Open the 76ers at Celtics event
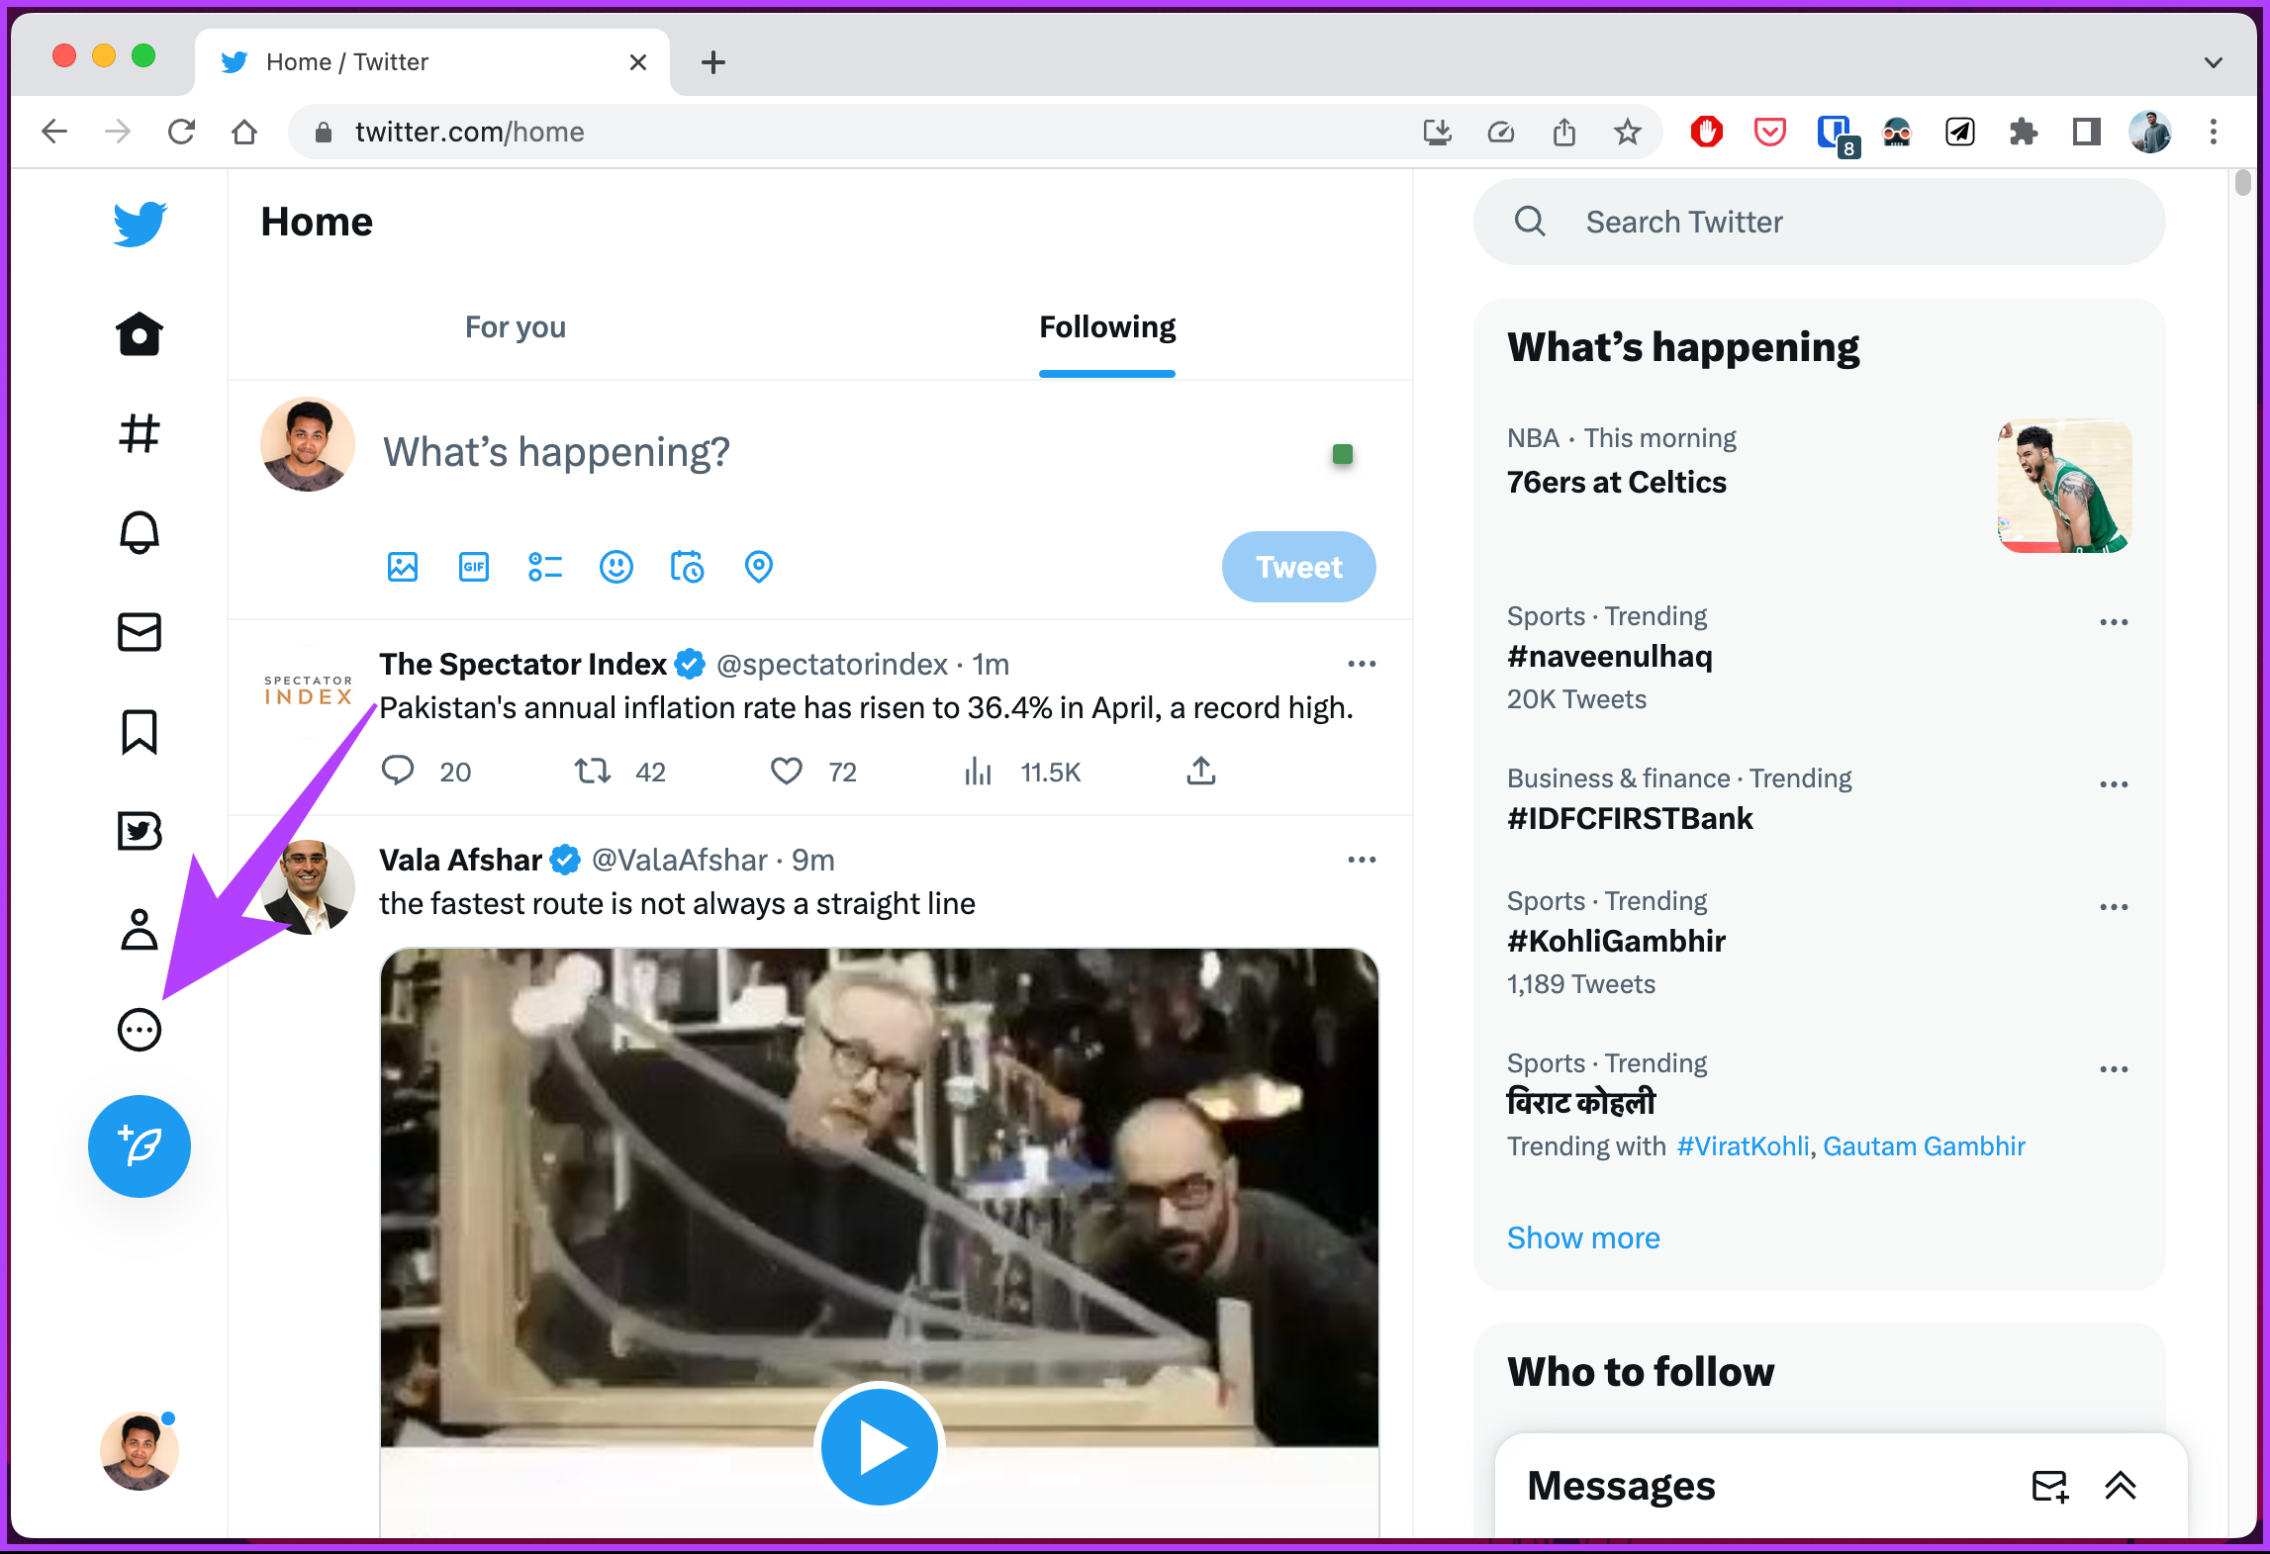Image resolution: width=2270 pixels, height=1554 pixels. pos(1616,482)
